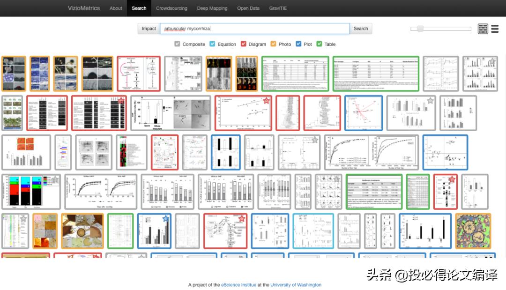Click the blue star on the blue-bordered bar chart
506x290 pixels.
click(x=165, y=219)
